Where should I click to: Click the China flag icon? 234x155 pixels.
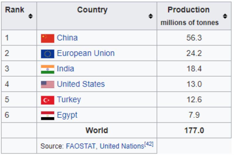coord(48,38)
